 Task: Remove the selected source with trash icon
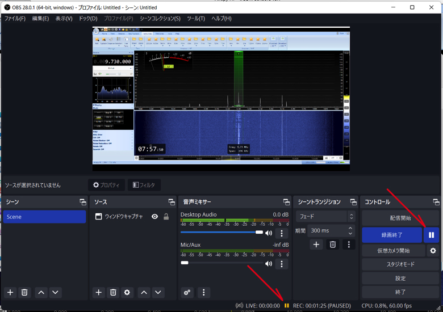[113, 293]
